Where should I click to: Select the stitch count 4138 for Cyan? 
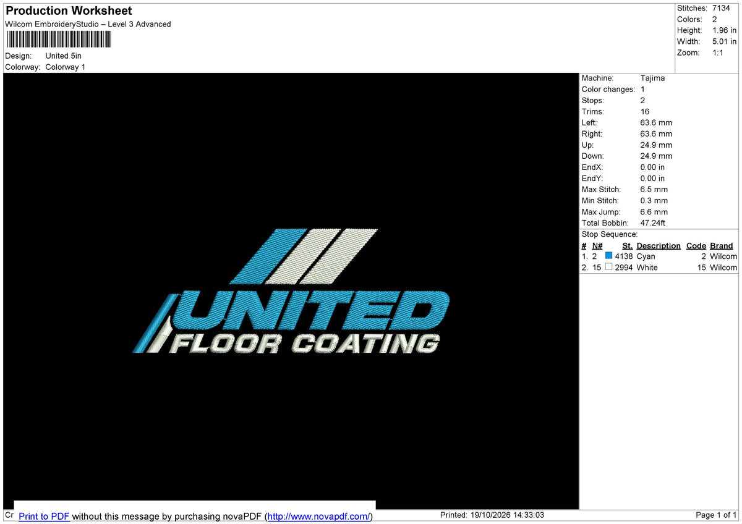click(x=624, y=256)
